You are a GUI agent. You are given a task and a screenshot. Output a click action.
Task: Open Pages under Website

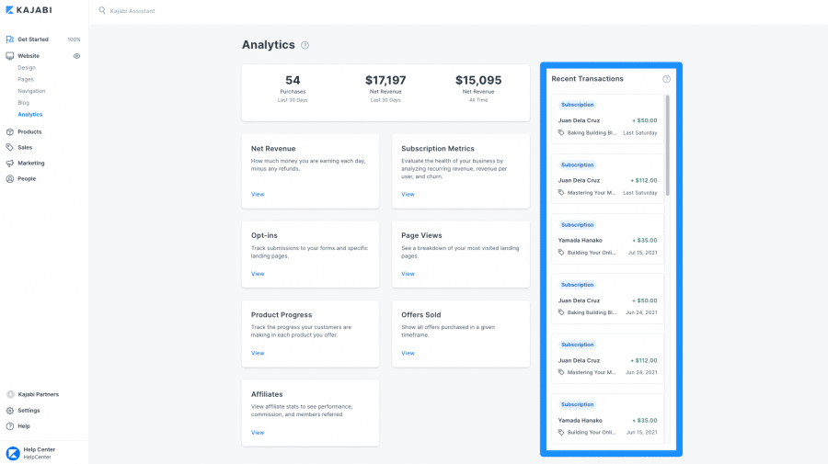[26, 79]
